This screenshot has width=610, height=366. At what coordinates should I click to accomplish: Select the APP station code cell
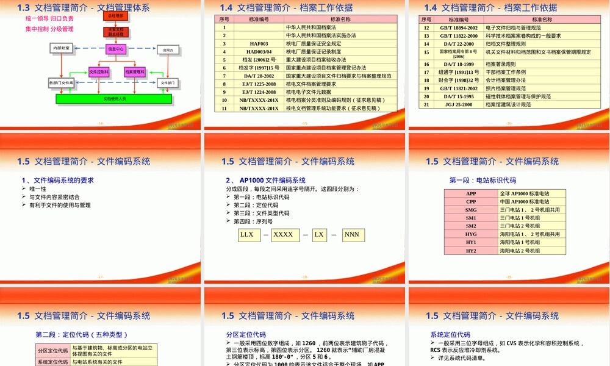coord(471,193)
